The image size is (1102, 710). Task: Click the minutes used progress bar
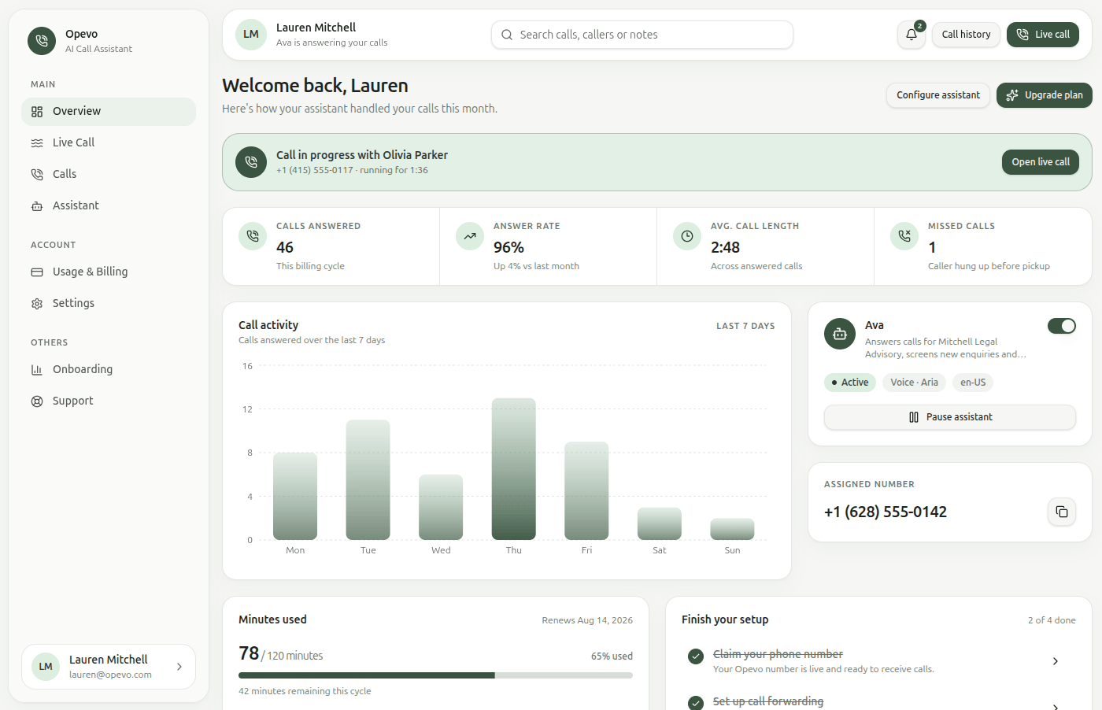click(435, 675)
